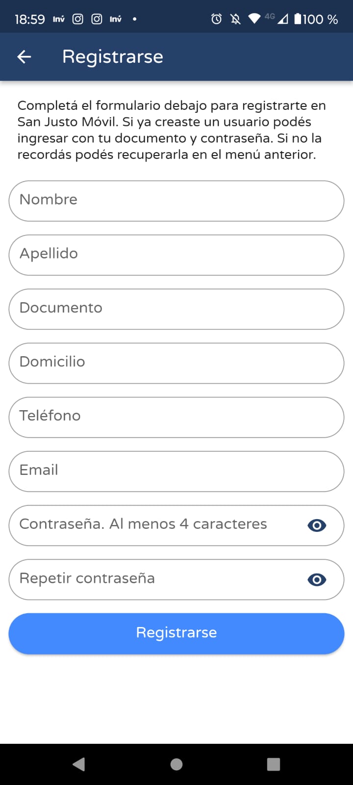This screenshot has height=785, width=353.
Task: Tap the Android home circle button
Action: tap(176, 764)
